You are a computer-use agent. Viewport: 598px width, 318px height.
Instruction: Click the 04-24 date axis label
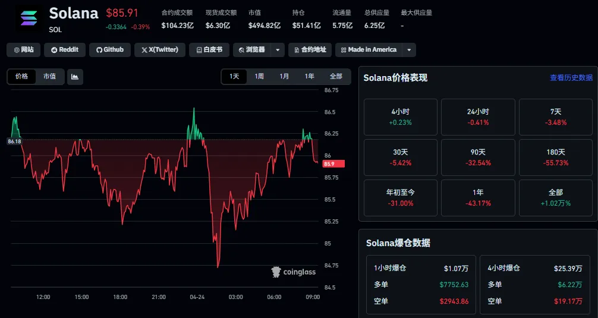click(x=197, y=297)
